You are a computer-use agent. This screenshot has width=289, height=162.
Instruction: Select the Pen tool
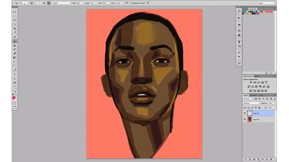click(x=15, y=70)
